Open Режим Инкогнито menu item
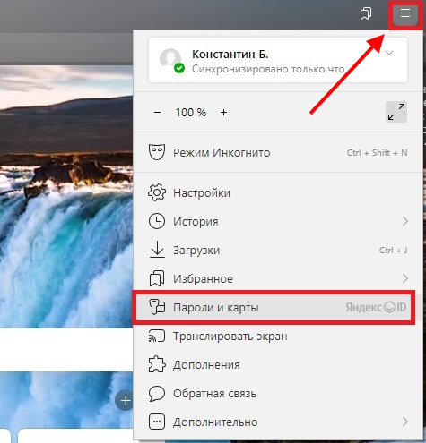 tap(278, 152)
